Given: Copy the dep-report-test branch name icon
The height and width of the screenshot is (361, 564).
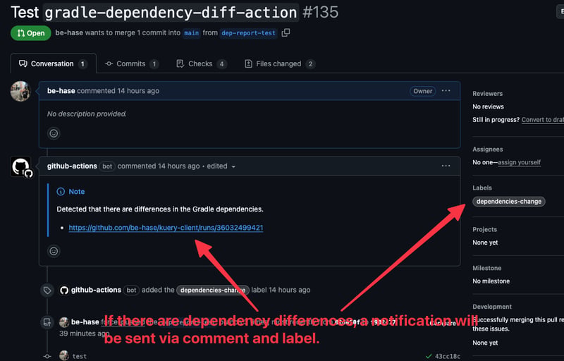Looking at the screenshot, I should (286, 32).
